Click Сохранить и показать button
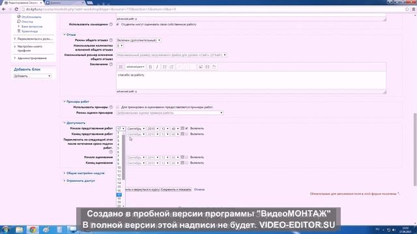 (x=176, y=189)
